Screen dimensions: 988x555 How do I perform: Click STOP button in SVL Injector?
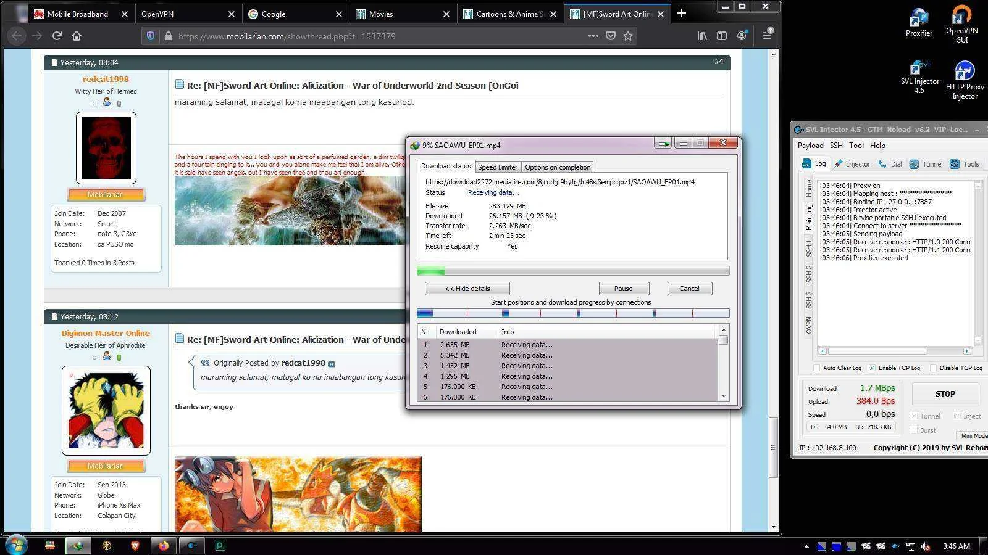pos(945,393)
